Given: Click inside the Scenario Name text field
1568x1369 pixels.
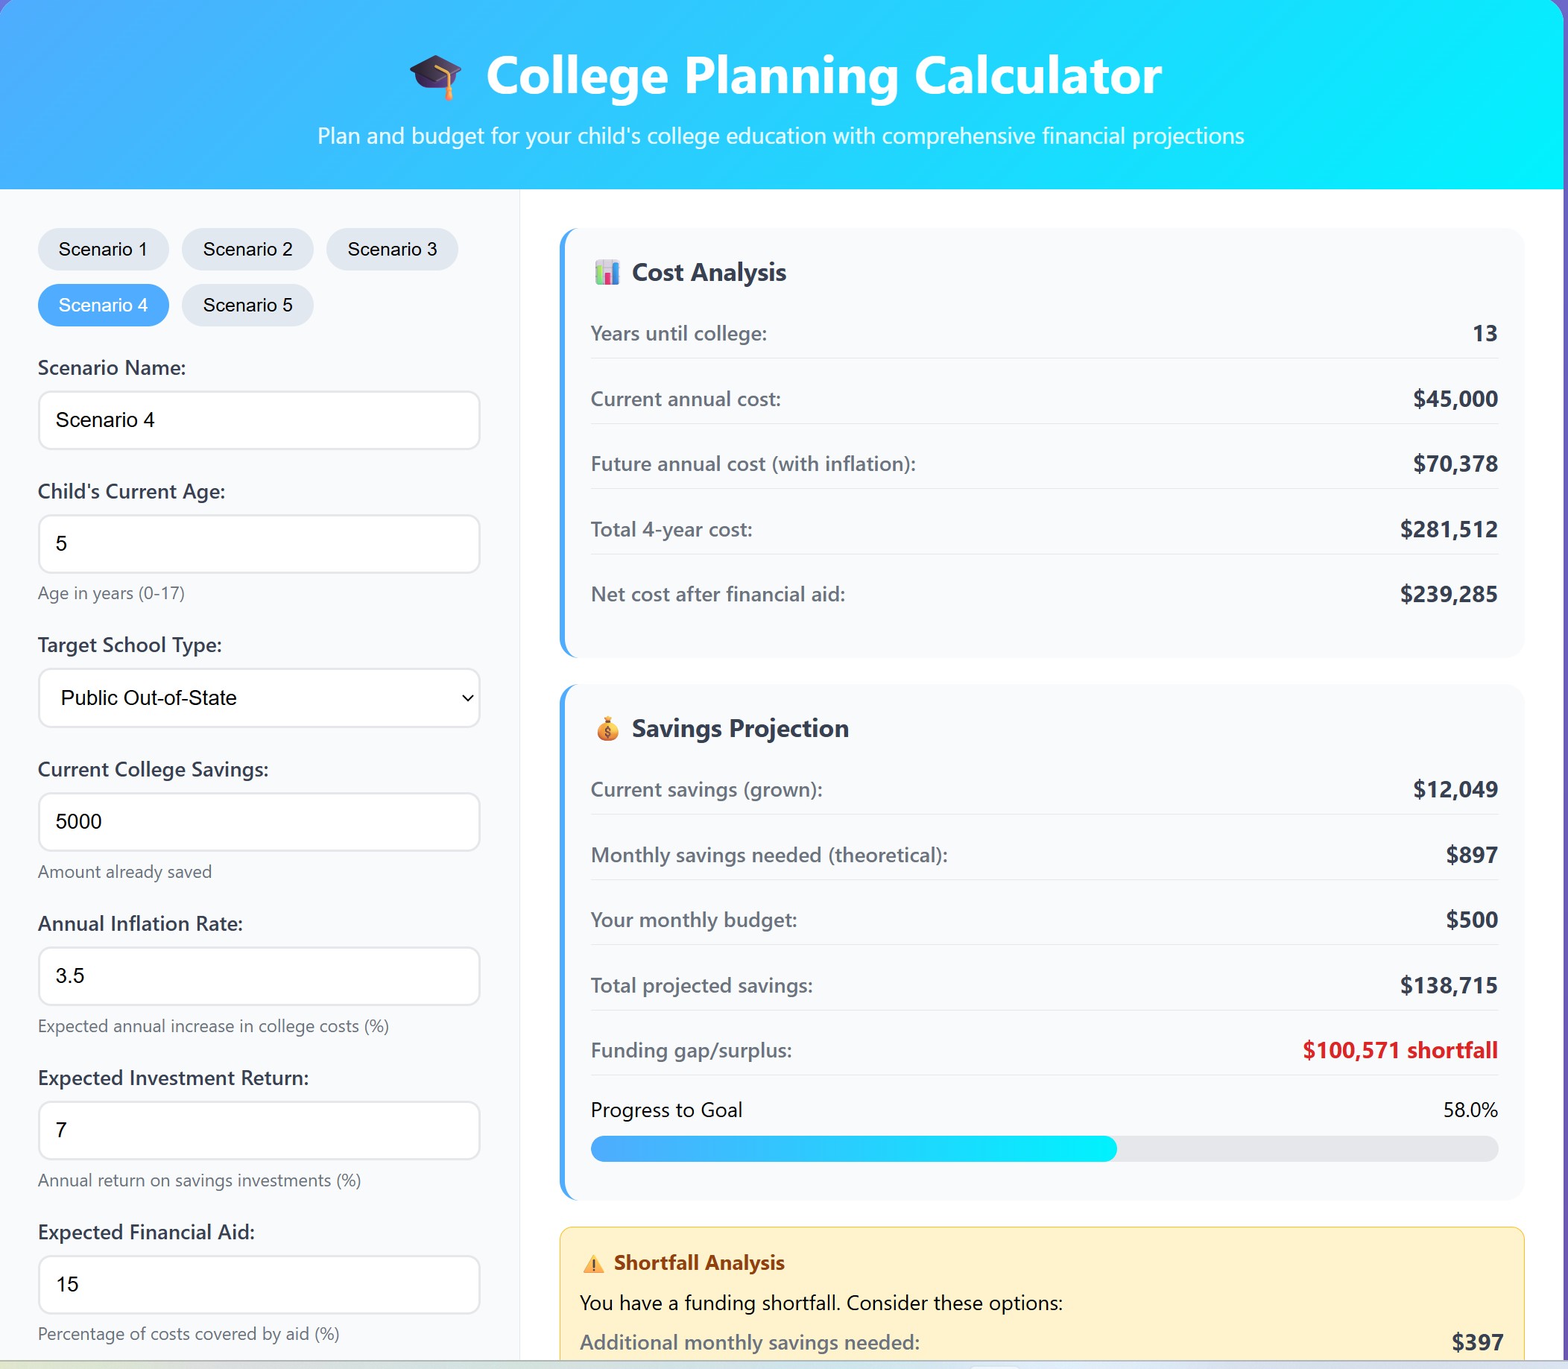Looking at the screenshot, I should coord(258,420).
